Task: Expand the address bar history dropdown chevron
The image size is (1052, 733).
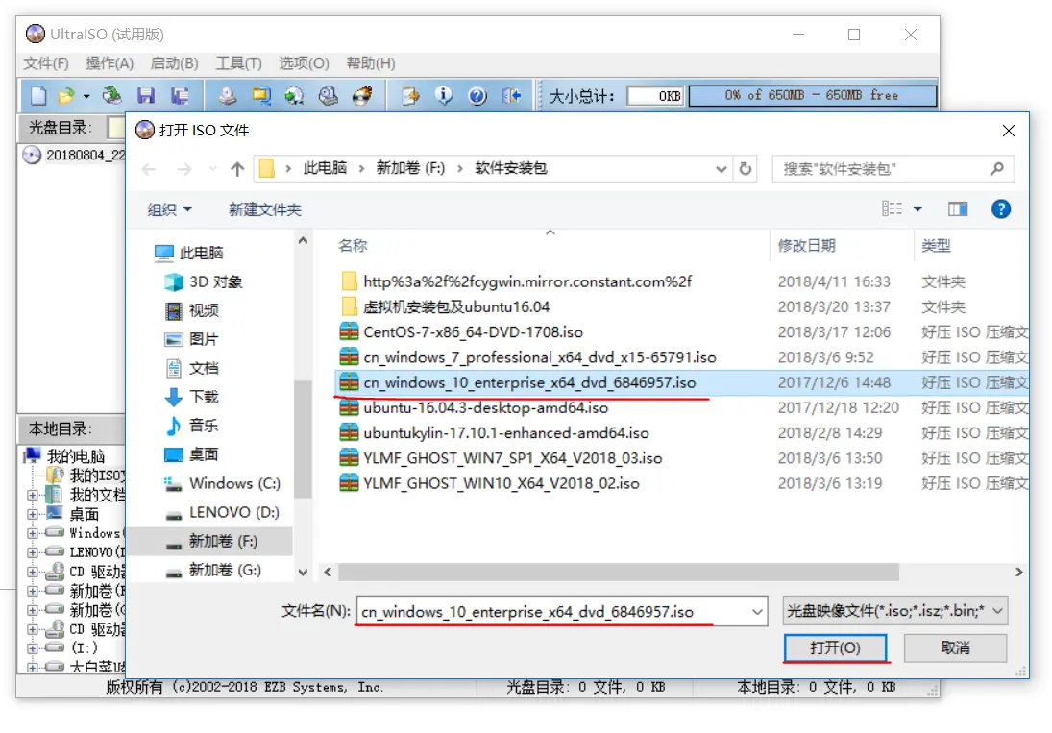Action: tap(722, 169)
